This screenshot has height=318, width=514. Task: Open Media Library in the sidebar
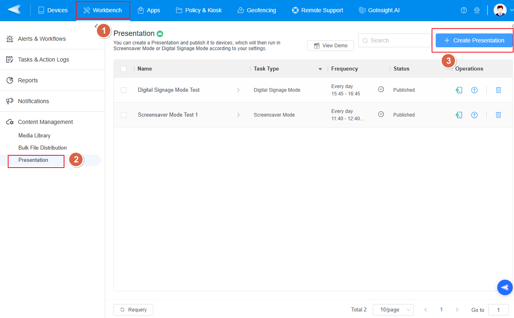34,136
